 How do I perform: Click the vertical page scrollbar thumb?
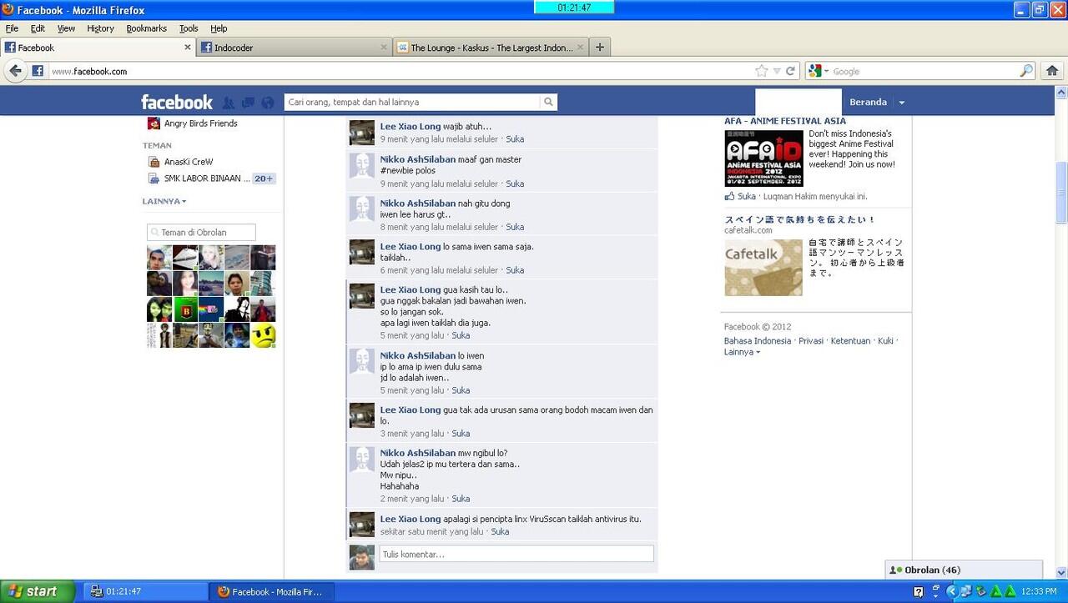(x=1061, y=193)
